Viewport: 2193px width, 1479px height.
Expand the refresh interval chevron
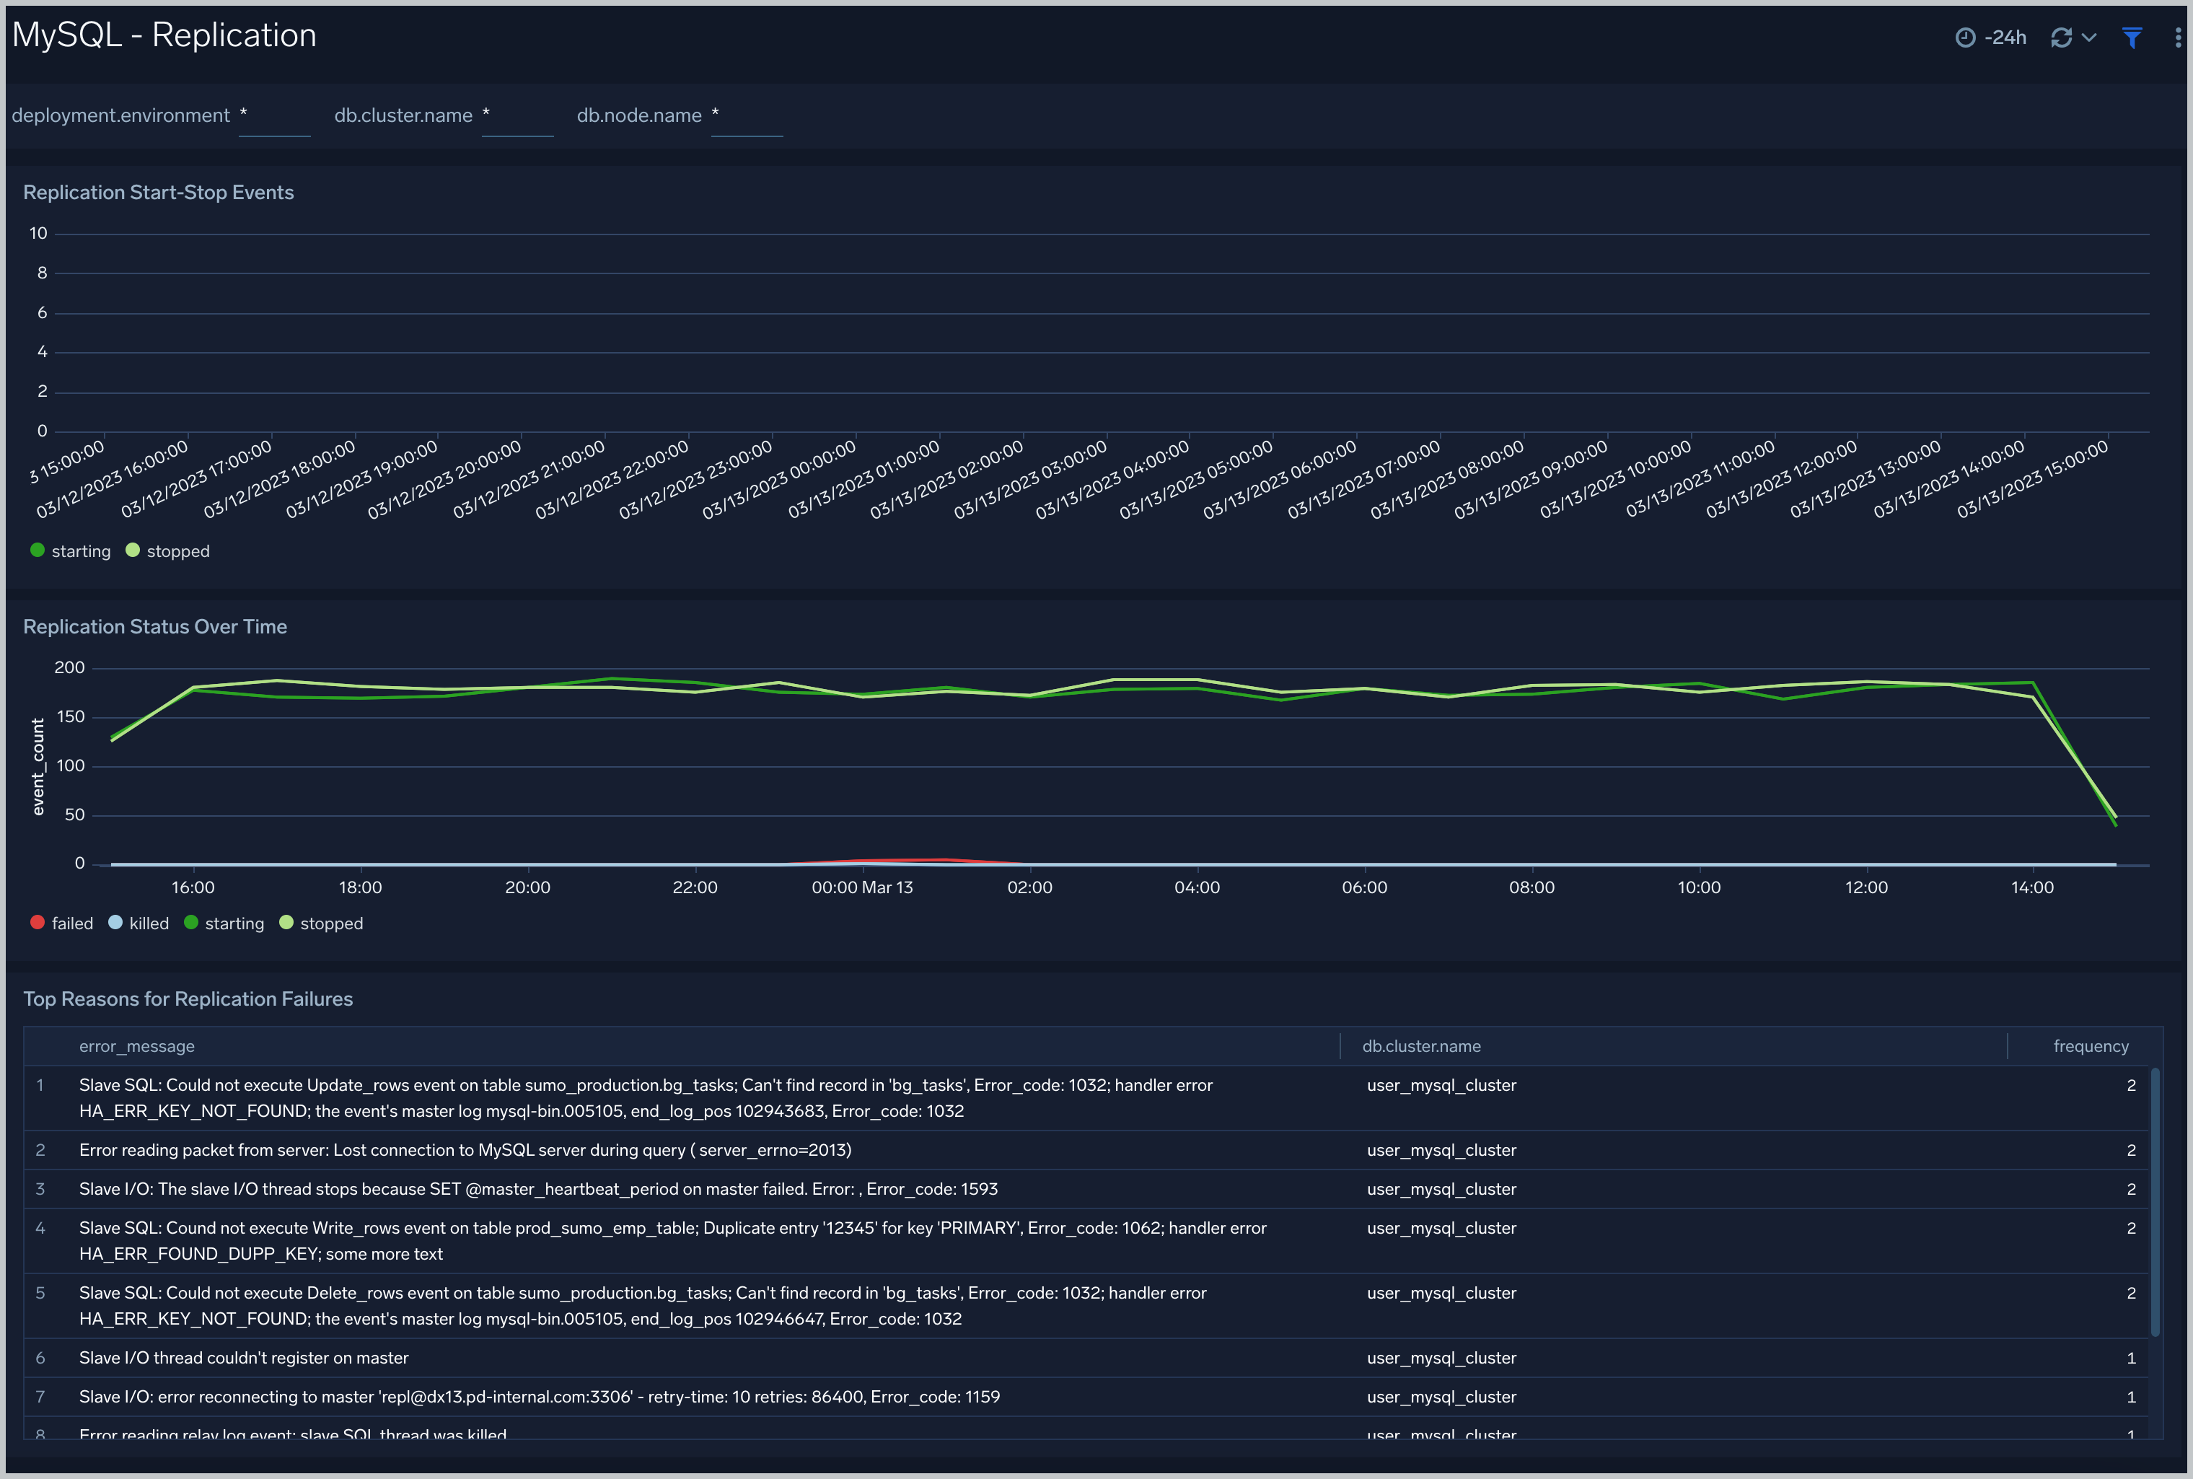point(2088,37)
